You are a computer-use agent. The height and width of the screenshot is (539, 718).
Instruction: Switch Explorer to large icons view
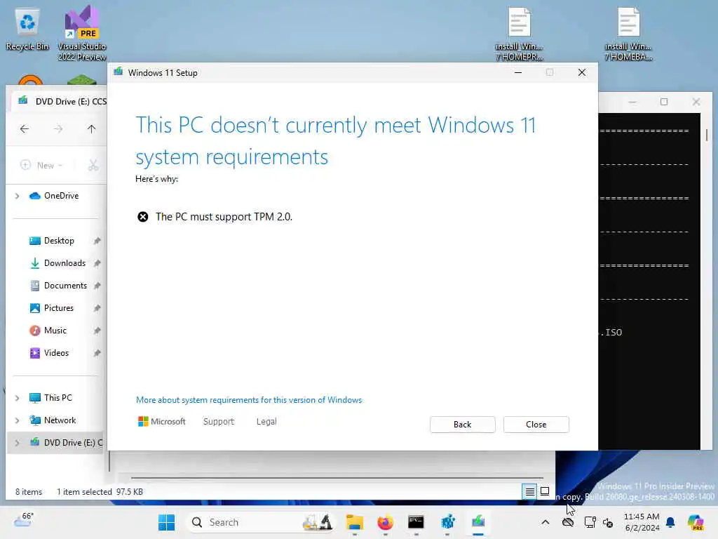pos(545,492)
